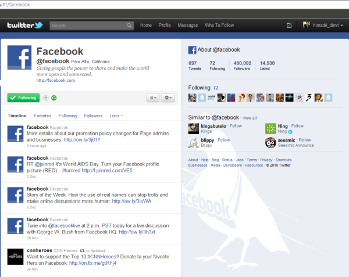349x277 pixels.
Task: Switch to the Followers tab
Action: 93,116
